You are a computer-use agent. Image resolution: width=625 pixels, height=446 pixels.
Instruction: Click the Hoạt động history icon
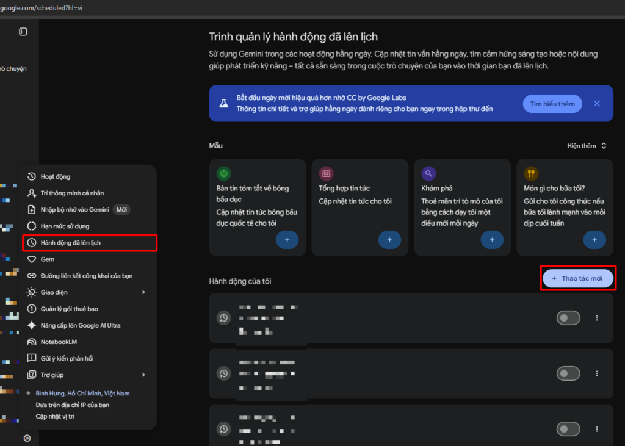32,176
